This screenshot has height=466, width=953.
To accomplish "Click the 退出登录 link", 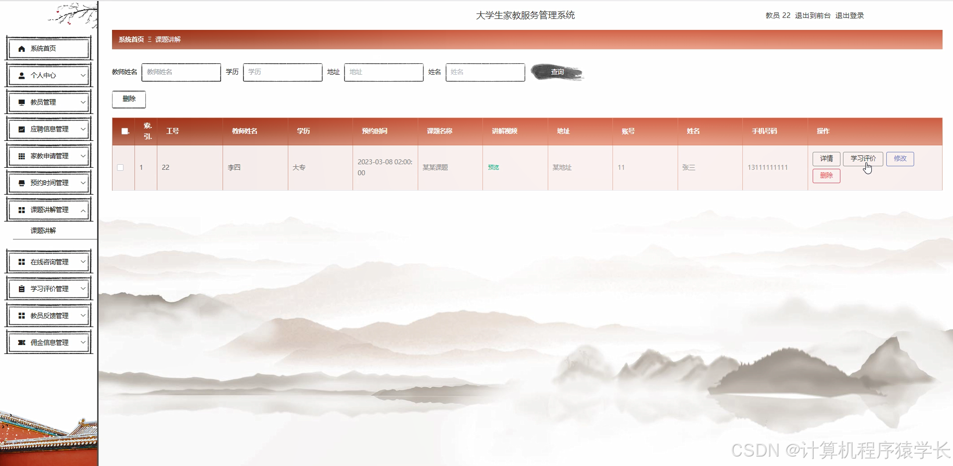I will coord(849,15).
